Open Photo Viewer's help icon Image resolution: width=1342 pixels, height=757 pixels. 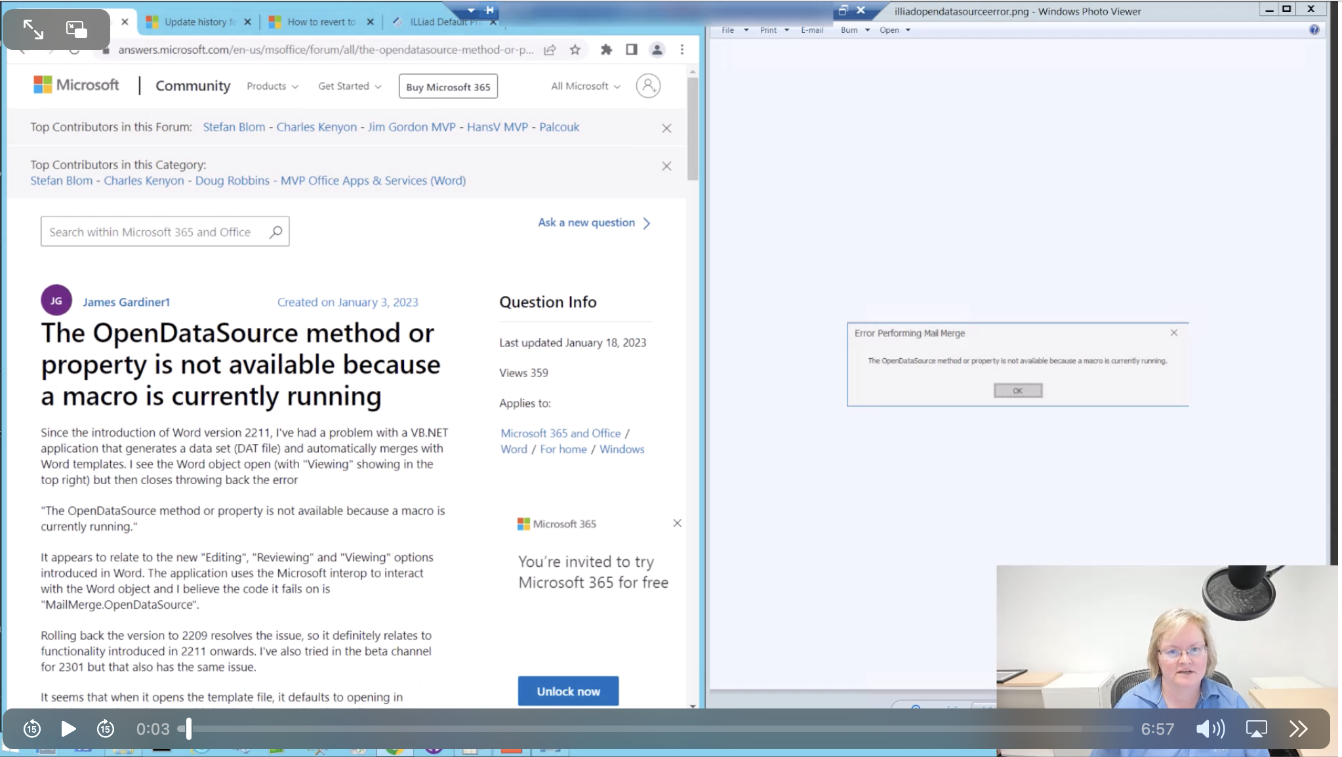(1314, 30)
